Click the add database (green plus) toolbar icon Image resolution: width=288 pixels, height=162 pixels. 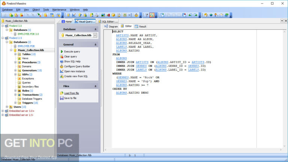(11, 15)
